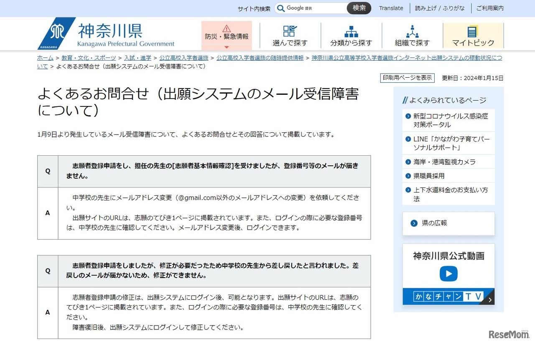535x344 pixels.
Task: Open ご利用案内 from the top bar
Action: 489,8
